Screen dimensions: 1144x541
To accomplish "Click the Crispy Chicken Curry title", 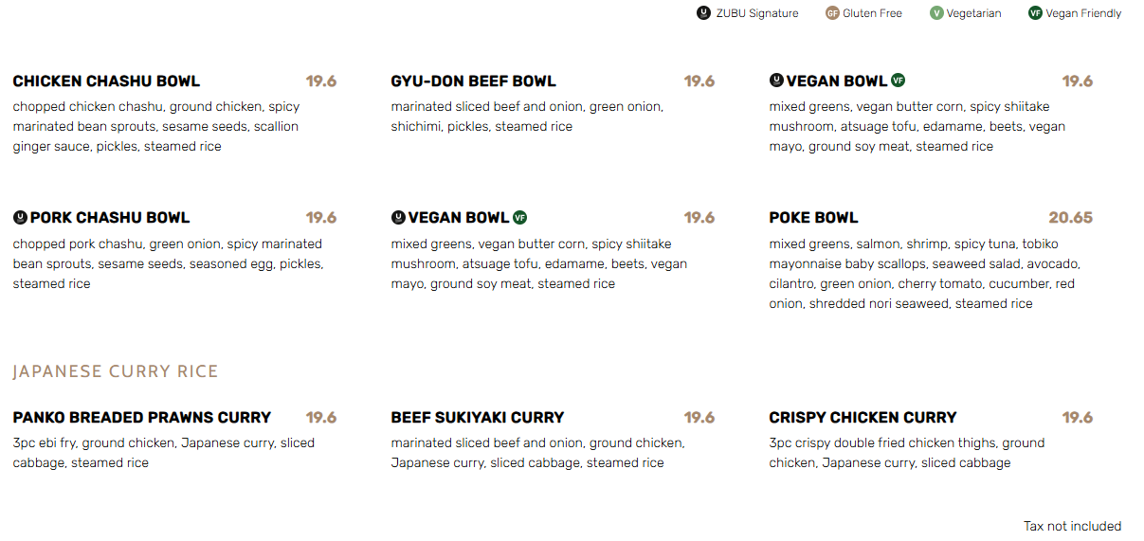I will point(863,418).
